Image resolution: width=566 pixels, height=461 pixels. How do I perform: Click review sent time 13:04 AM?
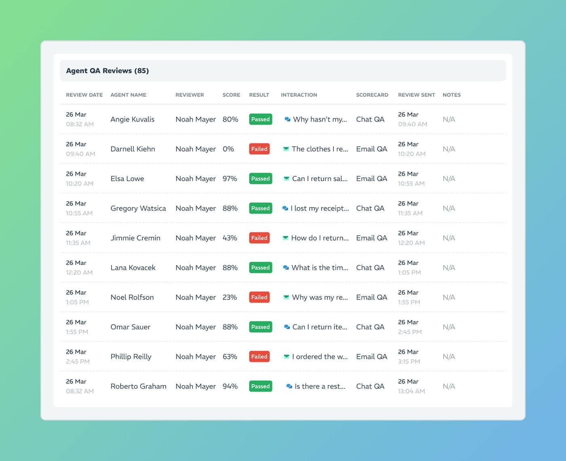pos(411,391)
